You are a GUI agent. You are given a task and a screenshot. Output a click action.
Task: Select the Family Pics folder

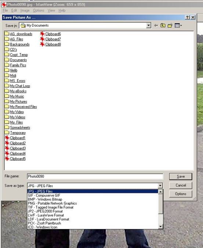coord(18,65)
